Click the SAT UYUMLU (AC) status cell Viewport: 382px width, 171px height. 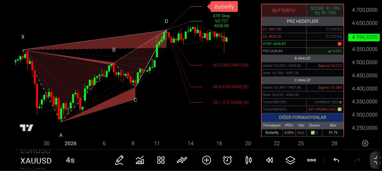(x=325, y=110)
